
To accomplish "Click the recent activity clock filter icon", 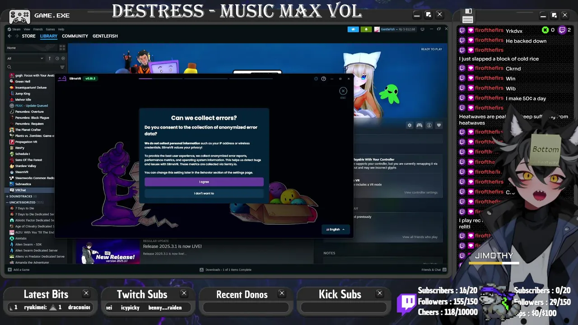I will pos(57,58).
